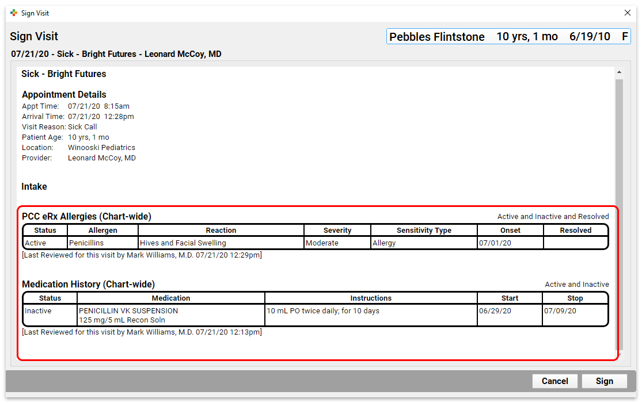Click the medication Last Reviewed note at 12:13pm
The height and width of the screenshot is (403, 642).
(142, 332)
